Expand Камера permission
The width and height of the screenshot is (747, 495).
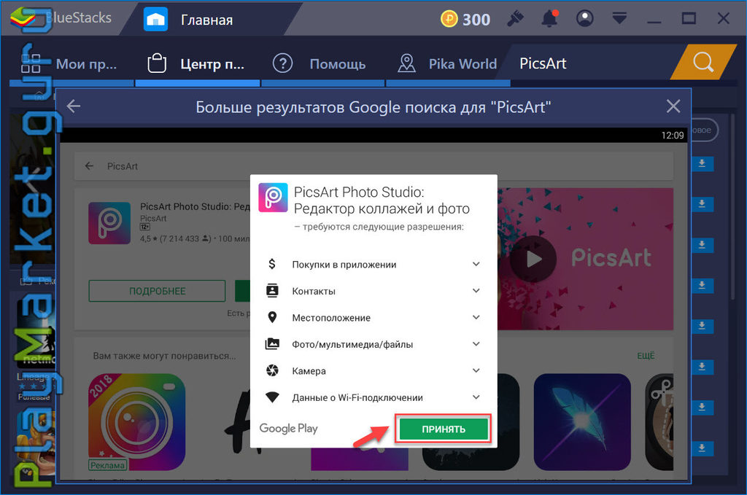(476, 371)
